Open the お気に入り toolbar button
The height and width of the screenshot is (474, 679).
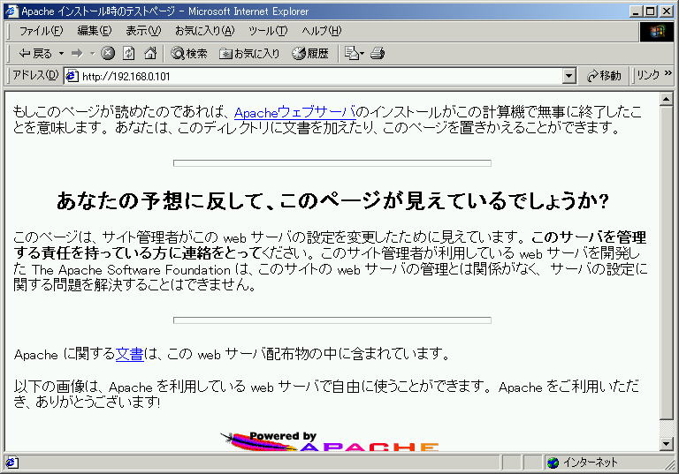click(x=249, y=54)
